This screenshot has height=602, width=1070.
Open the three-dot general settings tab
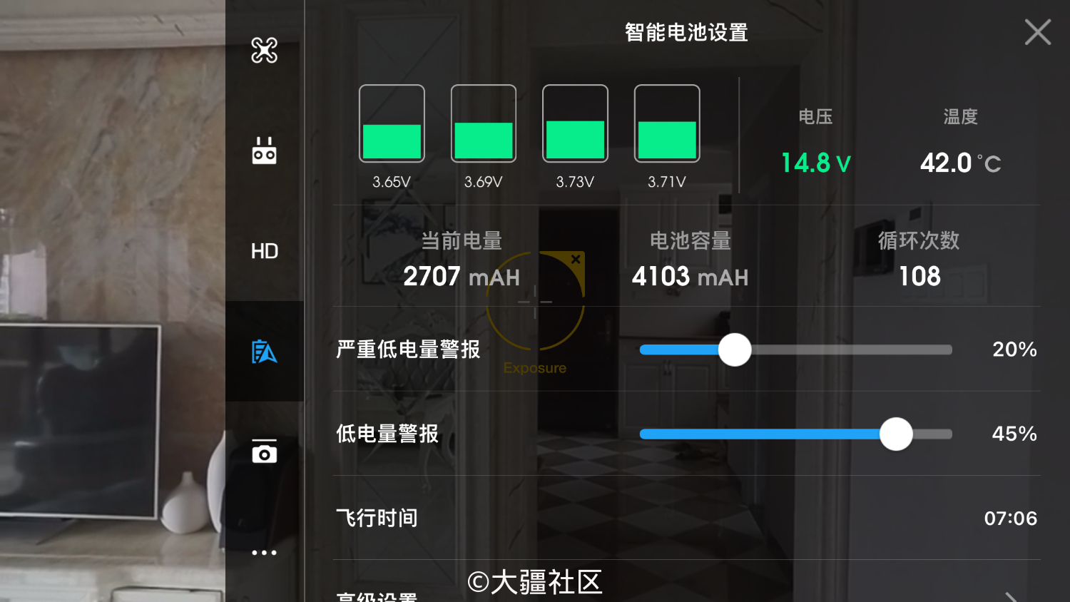coord(264,552)
